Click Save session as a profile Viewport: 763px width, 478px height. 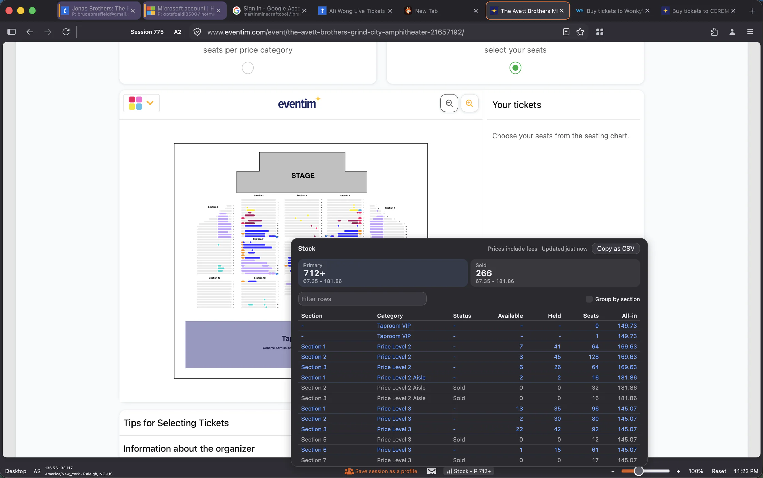tap(381, 471)
